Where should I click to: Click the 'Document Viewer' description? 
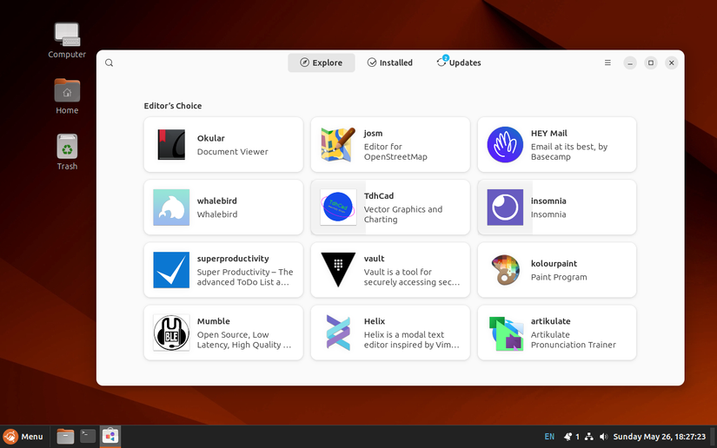coord(232,152)
